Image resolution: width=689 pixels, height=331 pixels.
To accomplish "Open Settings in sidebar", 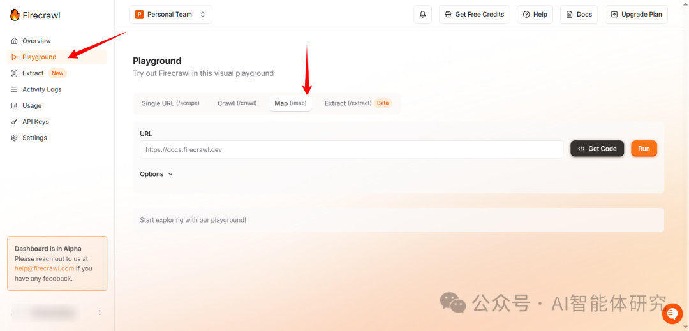I will click(x=57, y=138).
